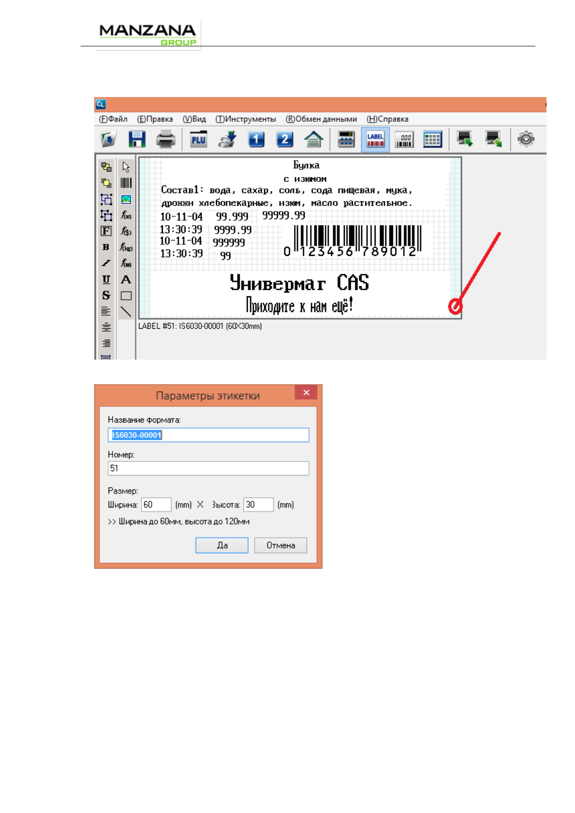The image size is (575, 813).
Task: Click the Отмена button
Action: point(280,545)
